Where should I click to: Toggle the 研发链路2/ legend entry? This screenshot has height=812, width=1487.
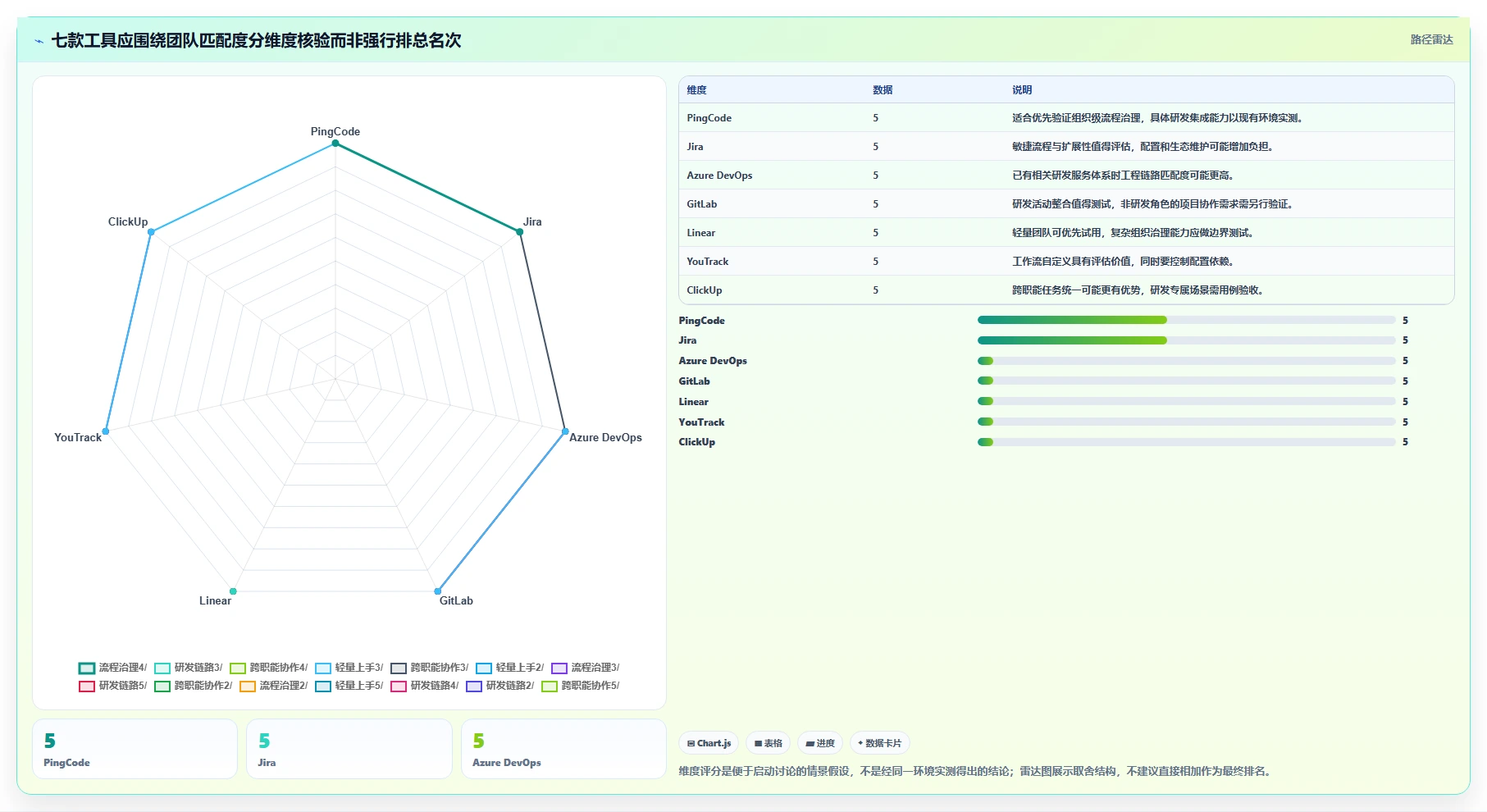click(500, 686)
